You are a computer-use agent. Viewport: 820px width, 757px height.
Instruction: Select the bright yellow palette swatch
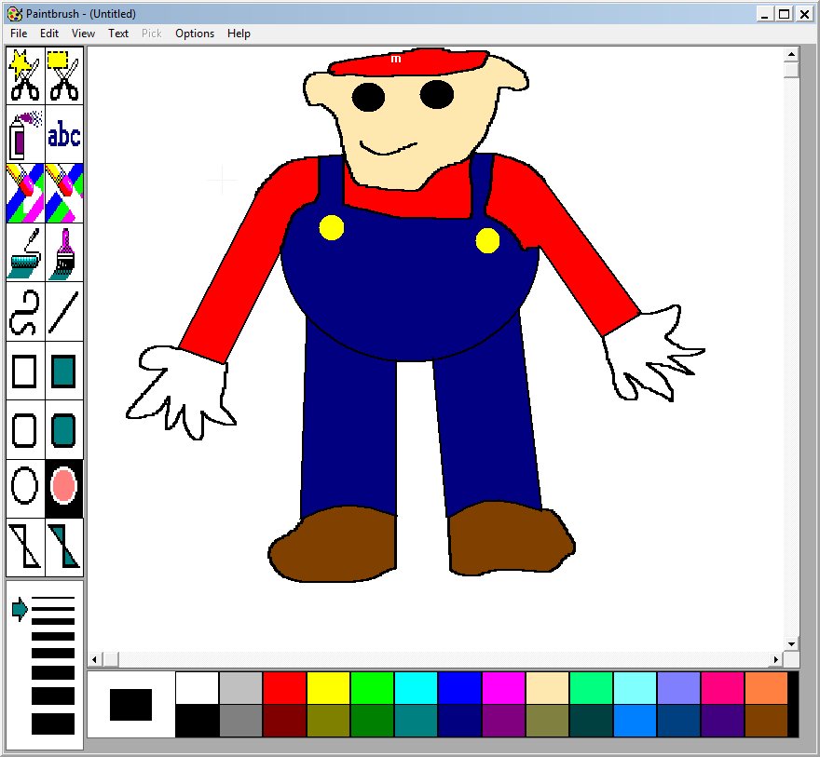pos(328,688)
